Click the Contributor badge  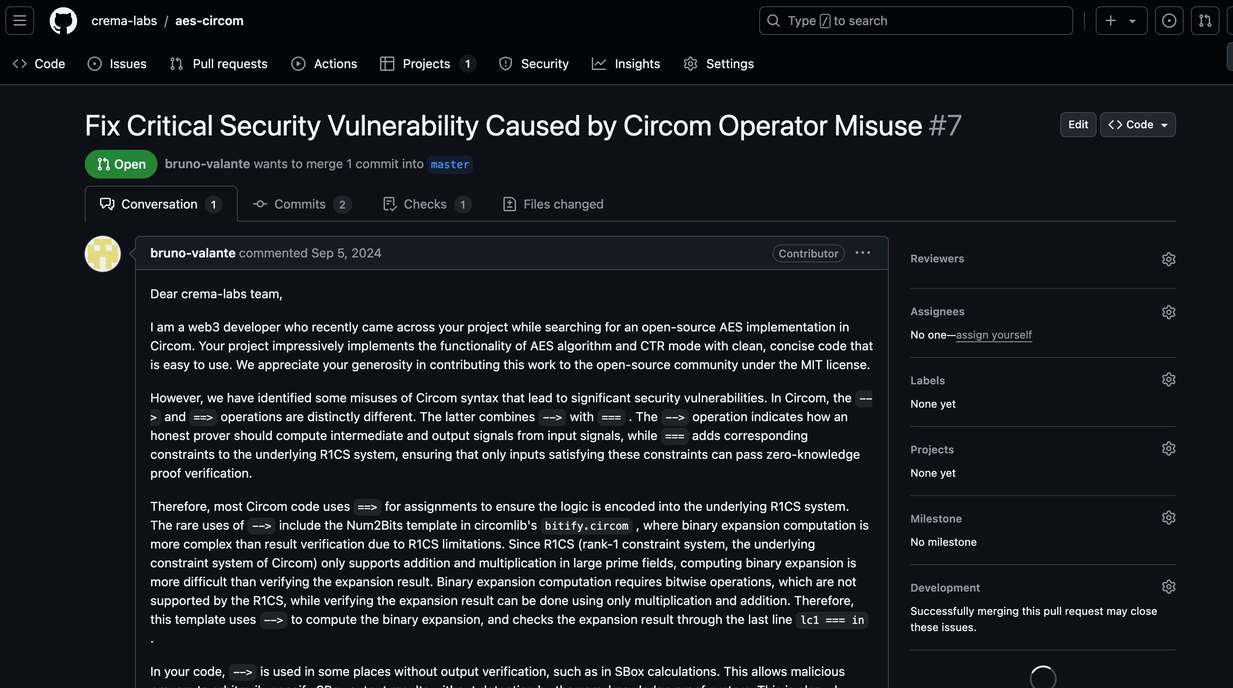[808, 253]
